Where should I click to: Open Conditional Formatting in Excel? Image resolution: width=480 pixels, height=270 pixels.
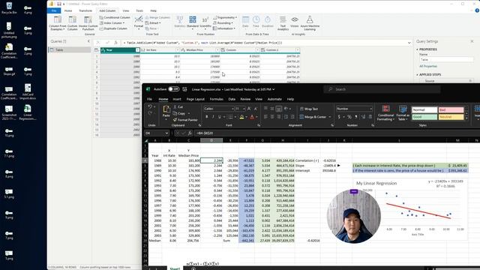click(x=385, y=113)
